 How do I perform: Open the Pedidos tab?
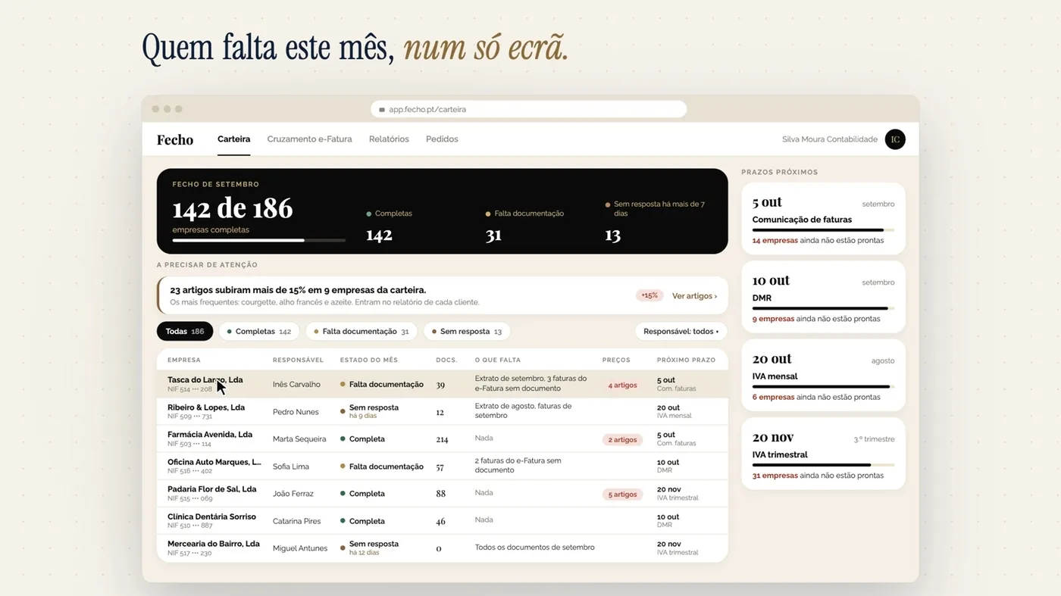(442, 139)
